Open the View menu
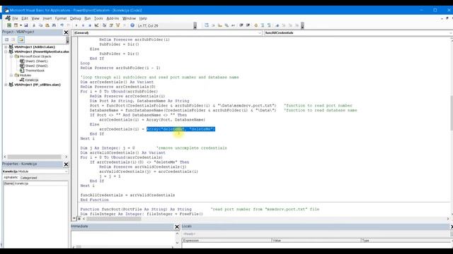The height and width of the screenshot is (254, 453). [x=35, y=18]
